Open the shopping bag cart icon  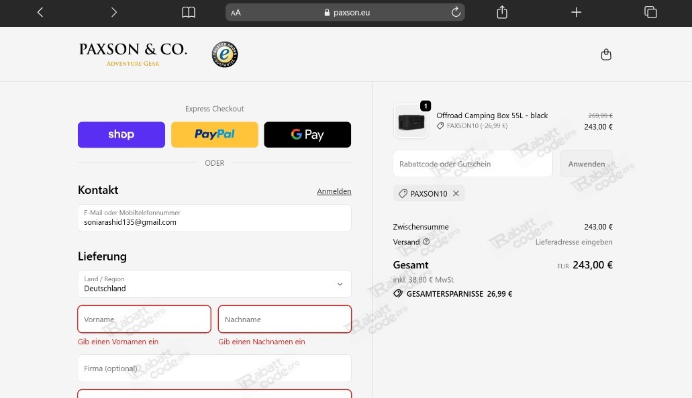606,54
